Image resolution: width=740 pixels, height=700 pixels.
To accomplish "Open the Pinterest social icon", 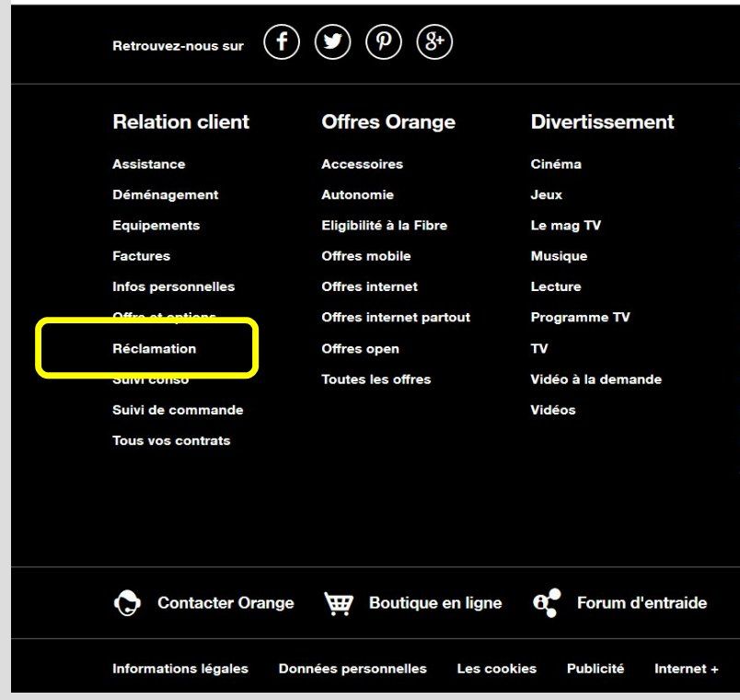I will (x=383, y=43).
